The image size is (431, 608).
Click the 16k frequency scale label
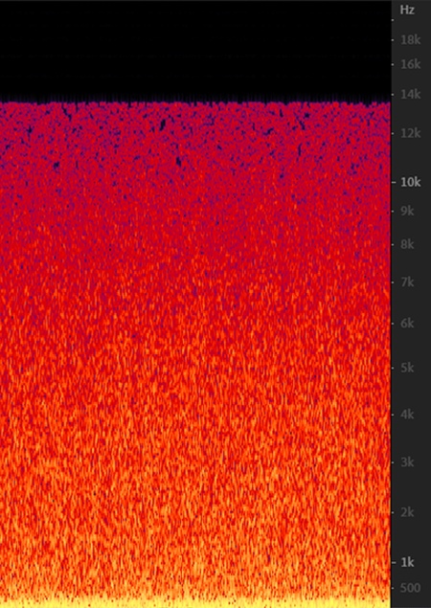(411, 64)
